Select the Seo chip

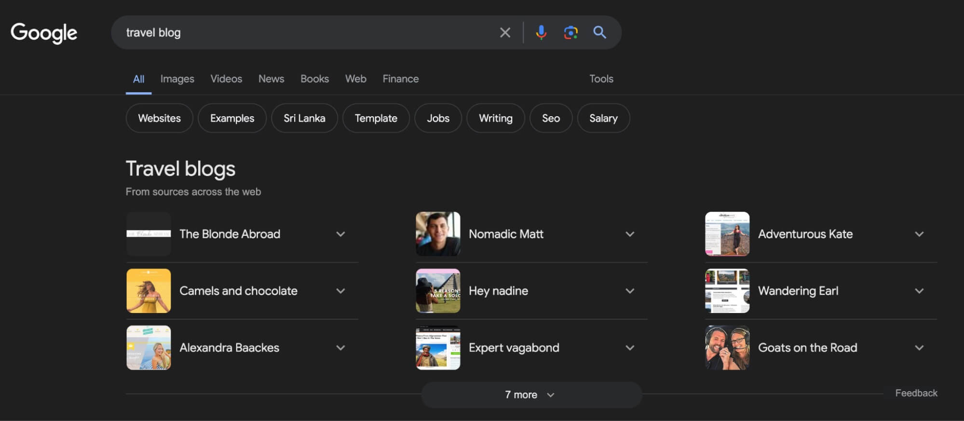pyautogui.click(x=551, y=118)
